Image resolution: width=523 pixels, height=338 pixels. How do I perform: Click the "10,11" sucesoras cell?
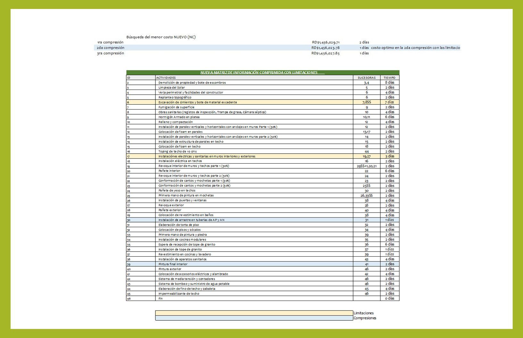tap(367, 117)
